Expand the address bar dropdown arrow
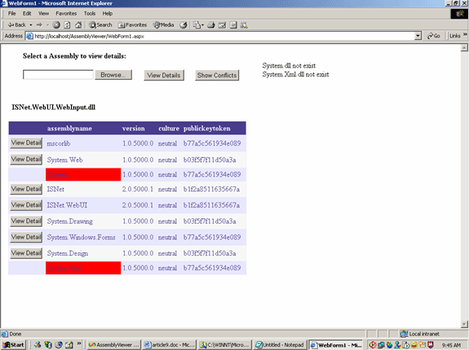The image size is (469, 350). point(418,36)
